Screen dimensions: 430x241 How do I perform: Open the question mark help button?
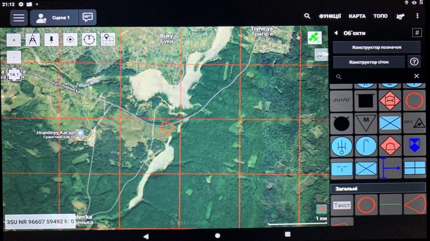(x=414, y=62)
